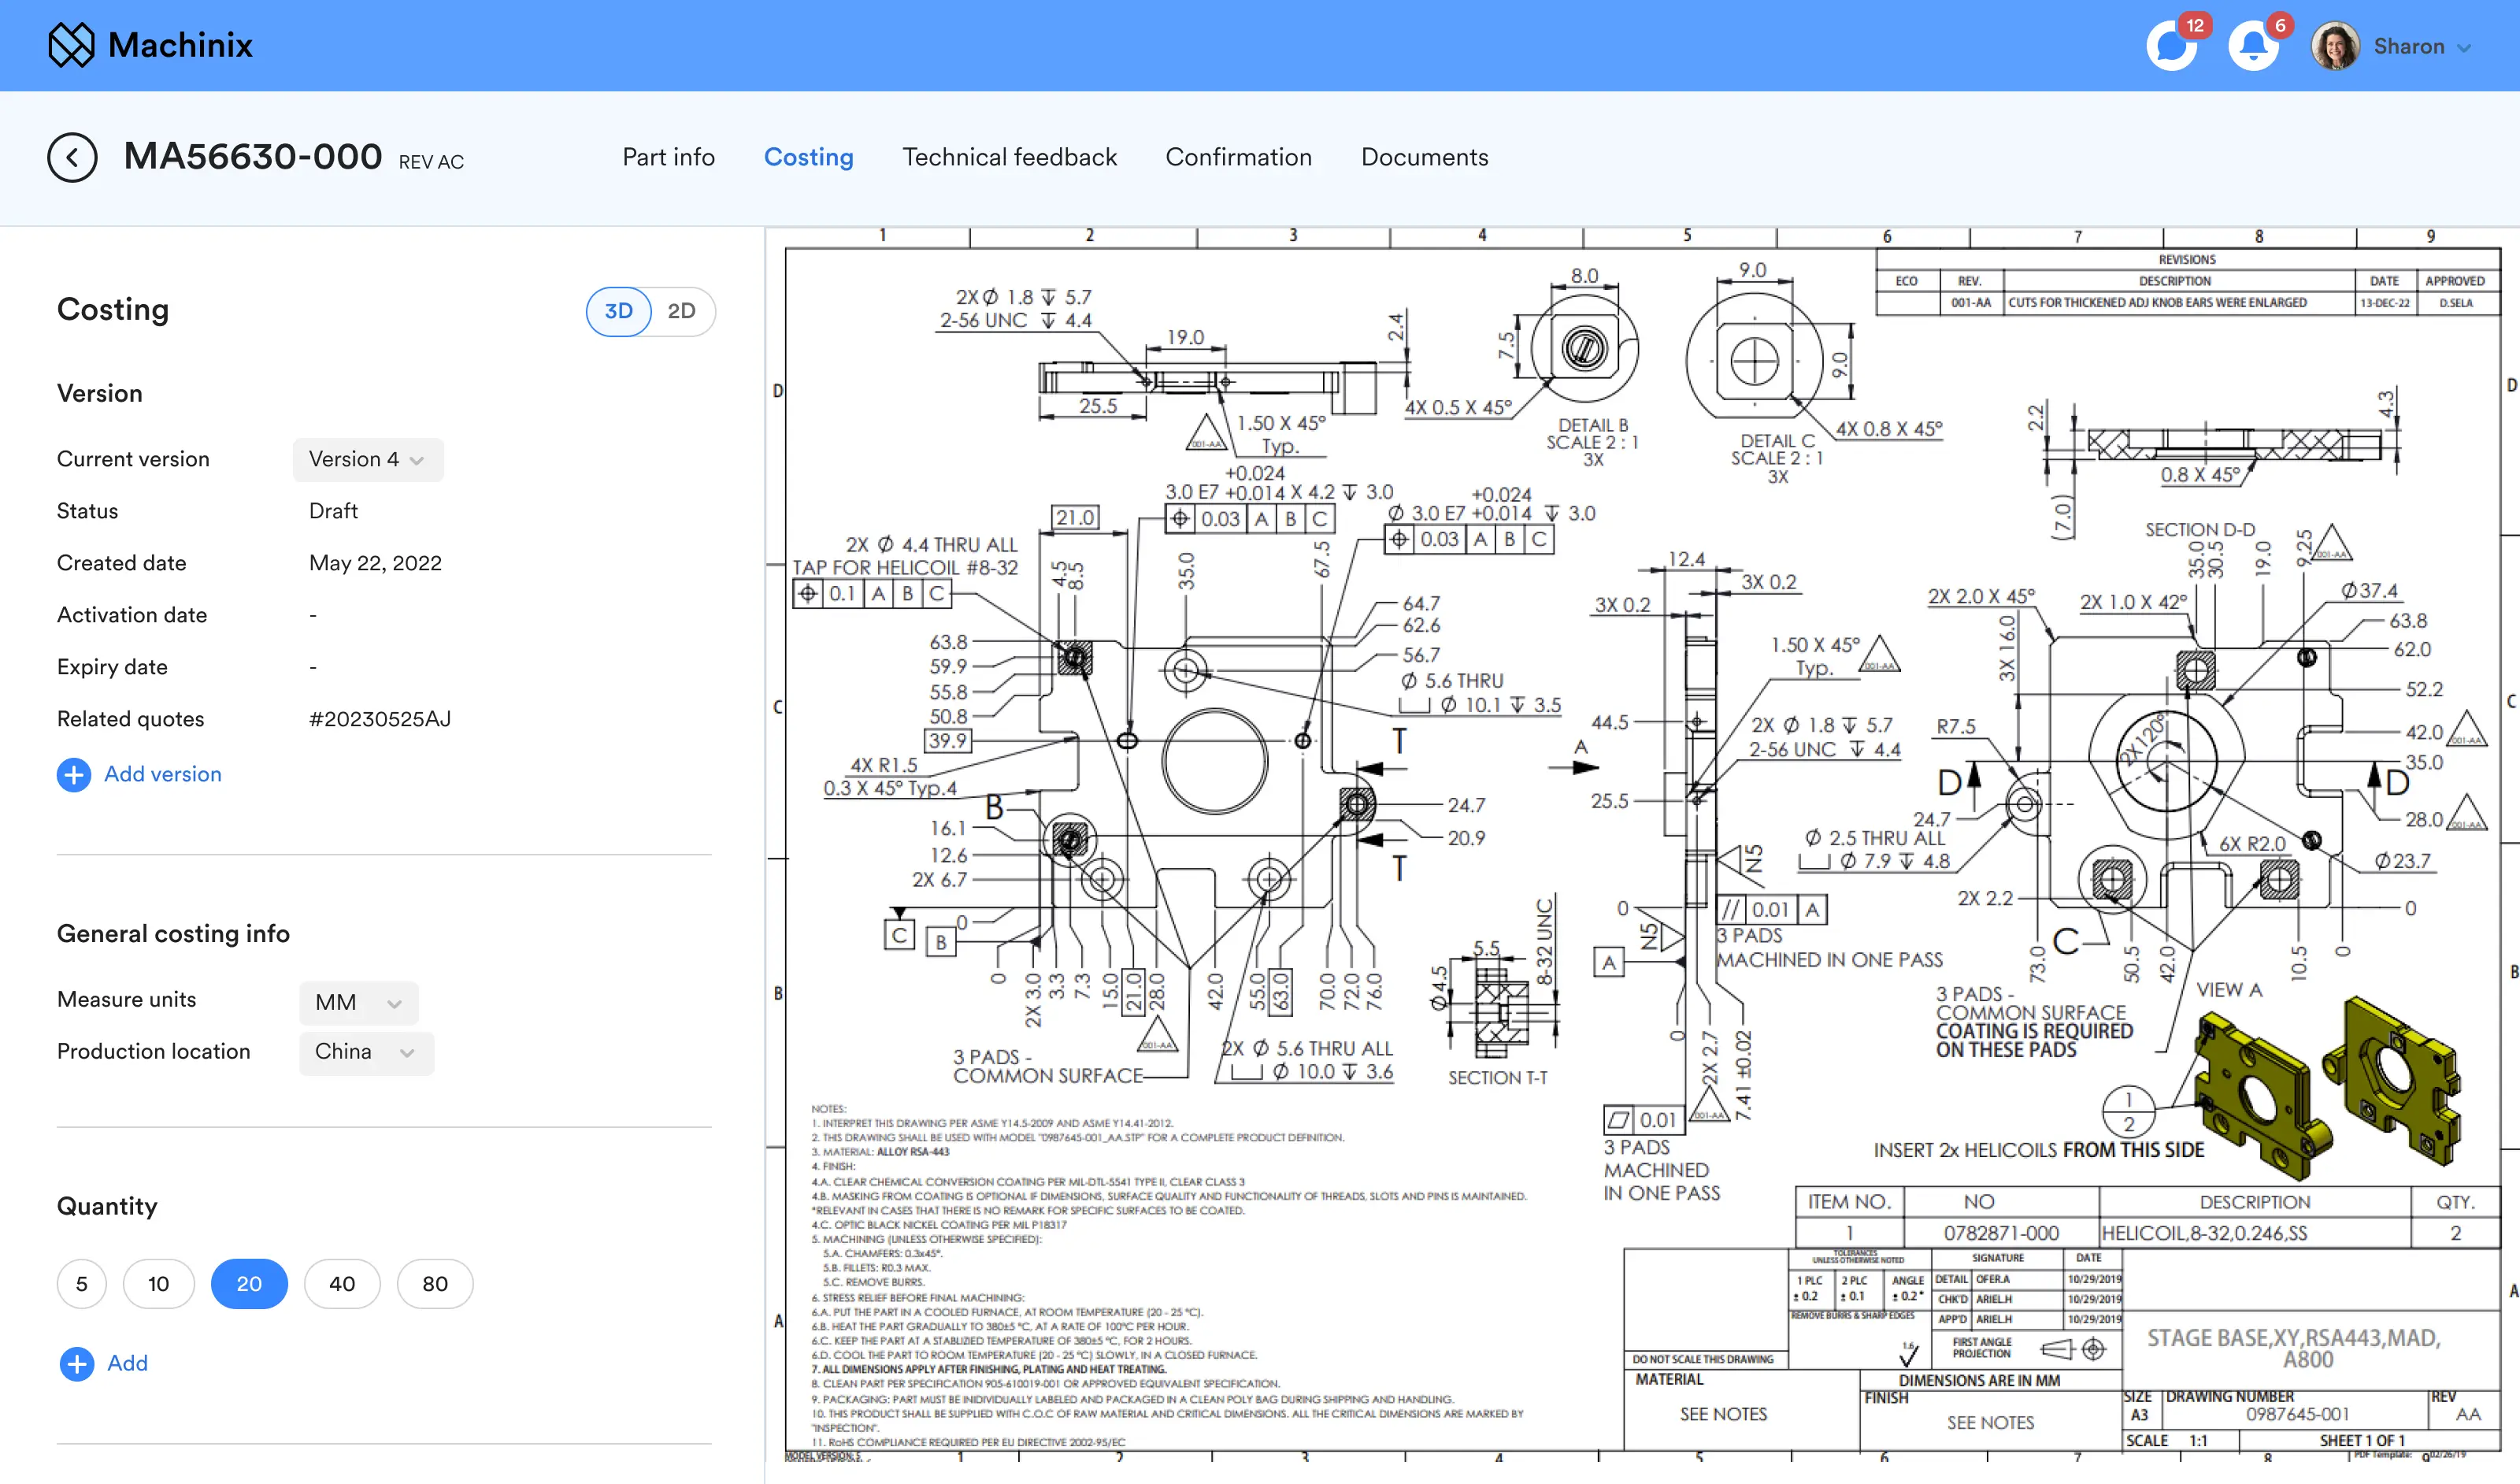Image resolution: width=2520 pixels, height=1484 pixels.
Task: Select quantity 80
Action: [x=435, y=1283]
